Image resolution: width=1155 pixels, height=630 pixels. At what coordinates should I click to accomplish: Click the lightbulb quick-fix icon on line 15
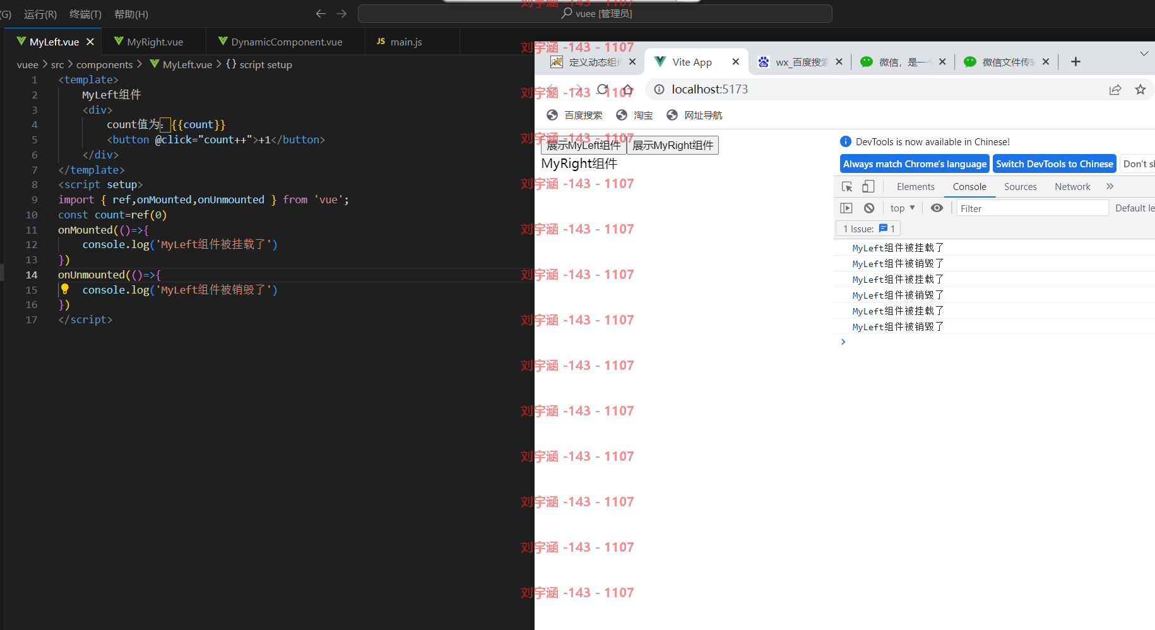pos(64,289)
